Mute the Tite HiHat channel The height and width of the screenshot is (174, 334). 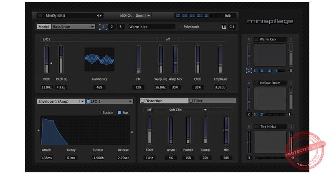(x=248, y=126)
